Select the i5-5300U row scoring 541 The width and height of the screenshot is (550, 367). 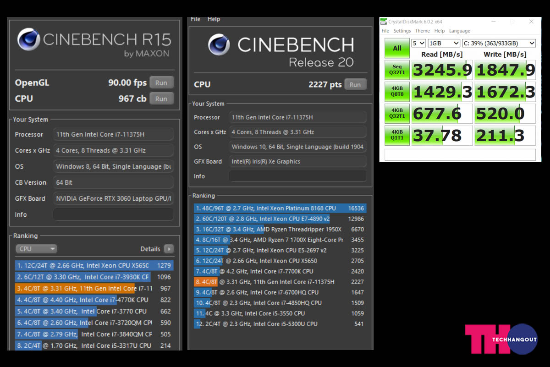[x=280, y=324]
